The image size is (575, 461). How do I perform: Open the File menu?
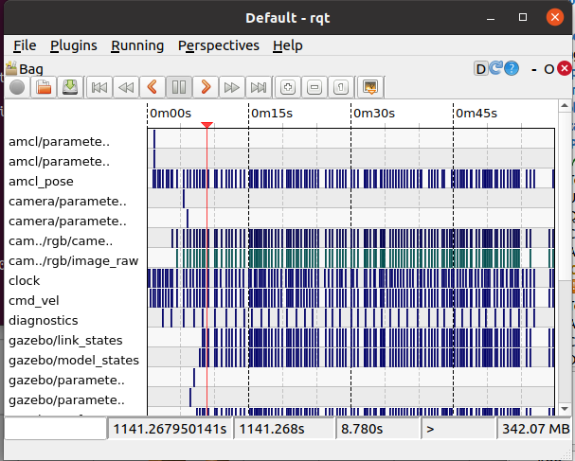pos(25,45)
